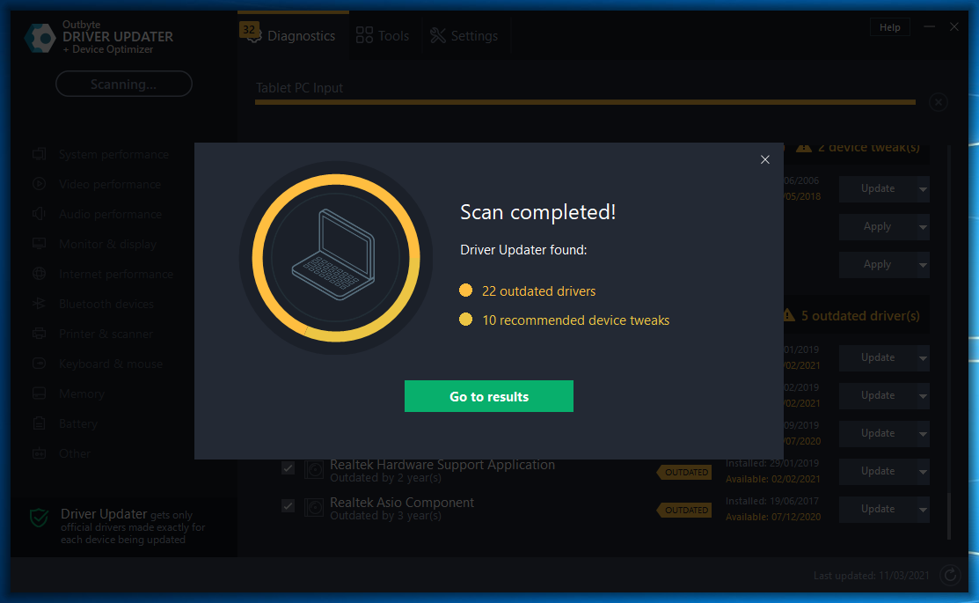The height and width of the screenshot is (603, 979).
Task: Click the Monitor & display icon
Action: [x=39, y=244]
